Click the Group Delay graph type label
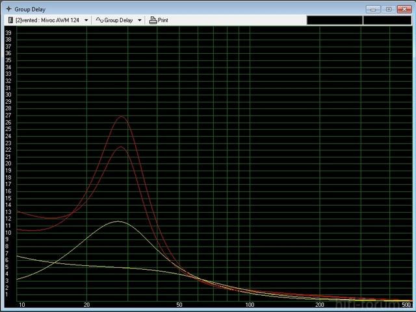 point(118,20)
